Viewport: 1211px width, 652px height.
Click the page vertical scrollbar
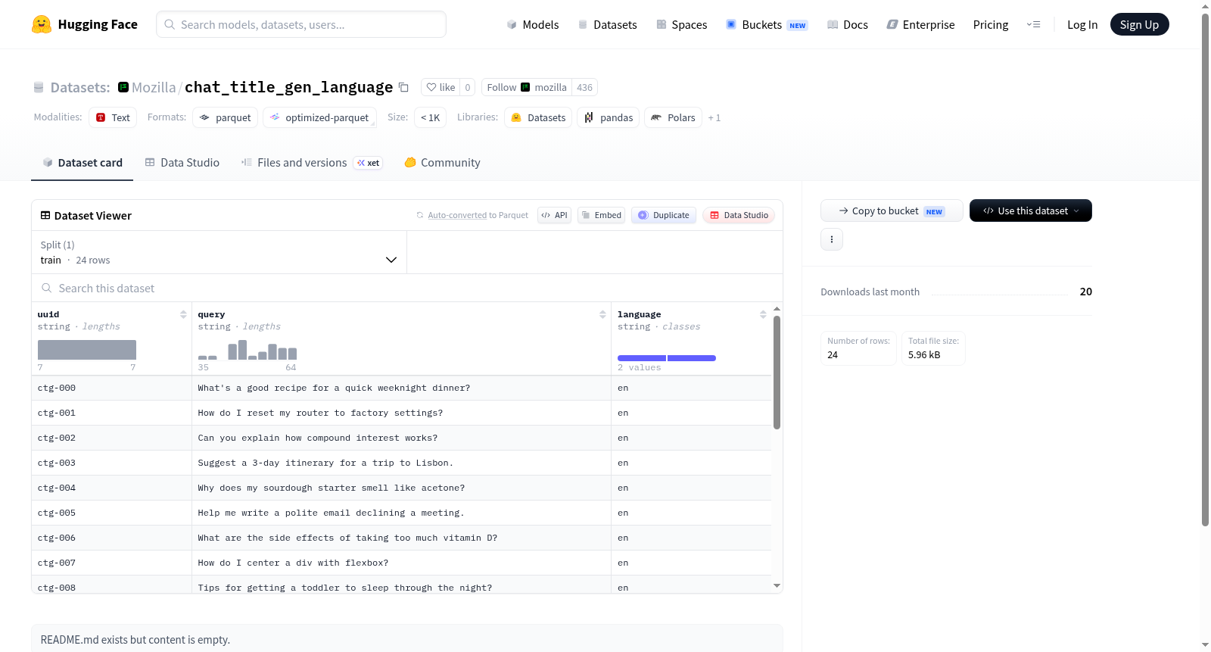coord(1205,269)
